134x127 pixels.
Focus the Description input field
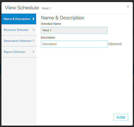click(x=74, y=44)
